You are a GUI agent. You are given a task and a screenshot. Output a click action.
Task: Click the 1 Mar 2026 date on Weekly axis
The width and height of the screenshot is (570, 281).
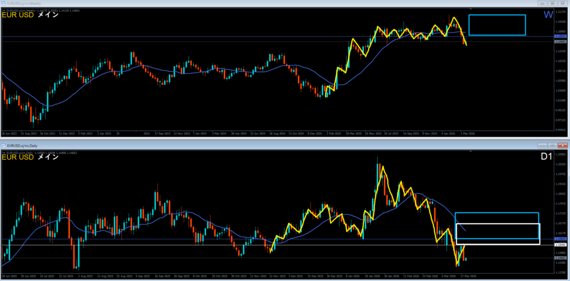[x=468, y=133]
